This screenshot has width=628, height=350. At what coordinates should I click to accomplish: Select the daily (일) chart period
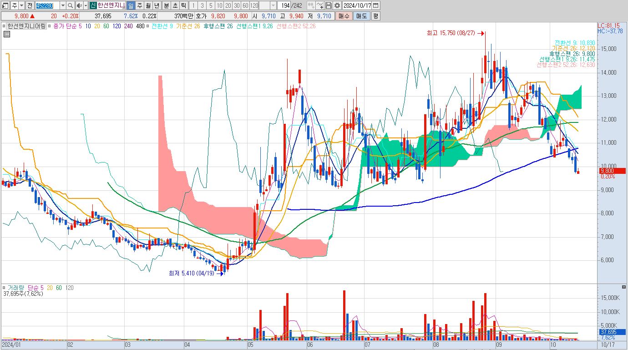(131, 5)
